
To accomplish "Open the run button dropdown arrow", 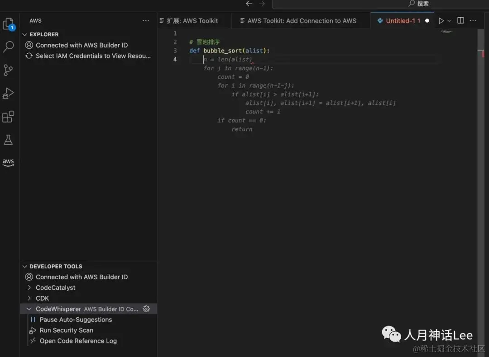I will pos(449,21).
